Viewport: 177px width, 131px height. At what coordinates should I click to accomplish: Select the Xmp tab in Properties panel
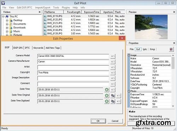[x=152, y=49]
